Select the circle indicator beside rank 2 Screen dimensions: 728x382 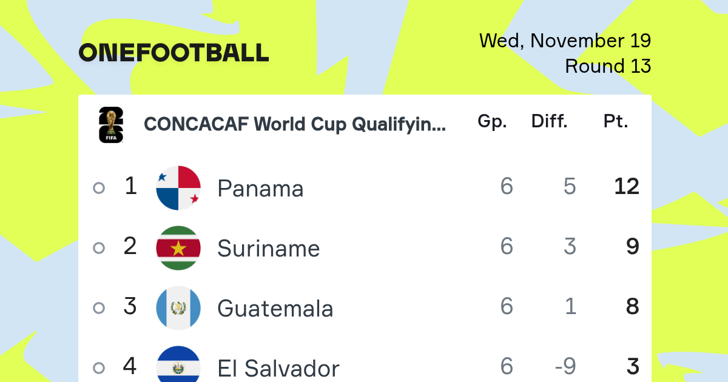point(99,248)
